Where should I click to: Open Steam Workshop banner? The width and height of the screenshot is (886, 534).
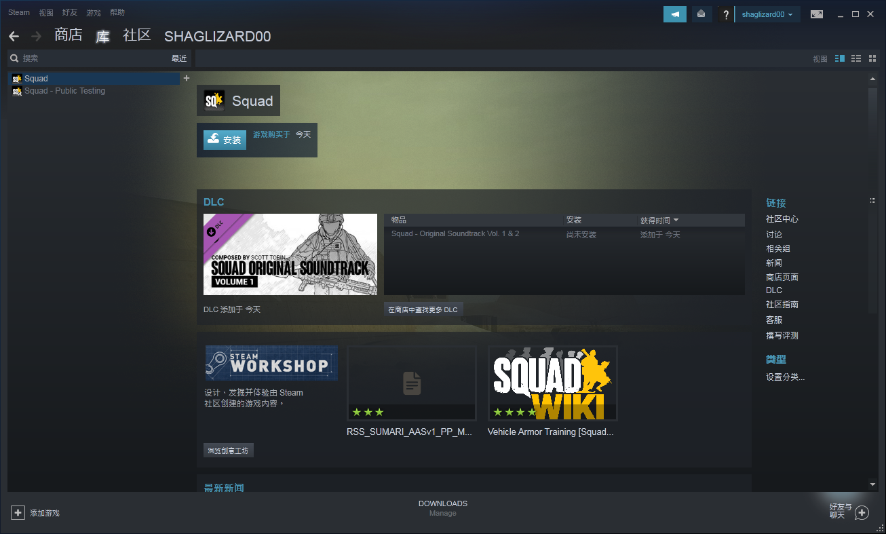click(x=271, y=363)
